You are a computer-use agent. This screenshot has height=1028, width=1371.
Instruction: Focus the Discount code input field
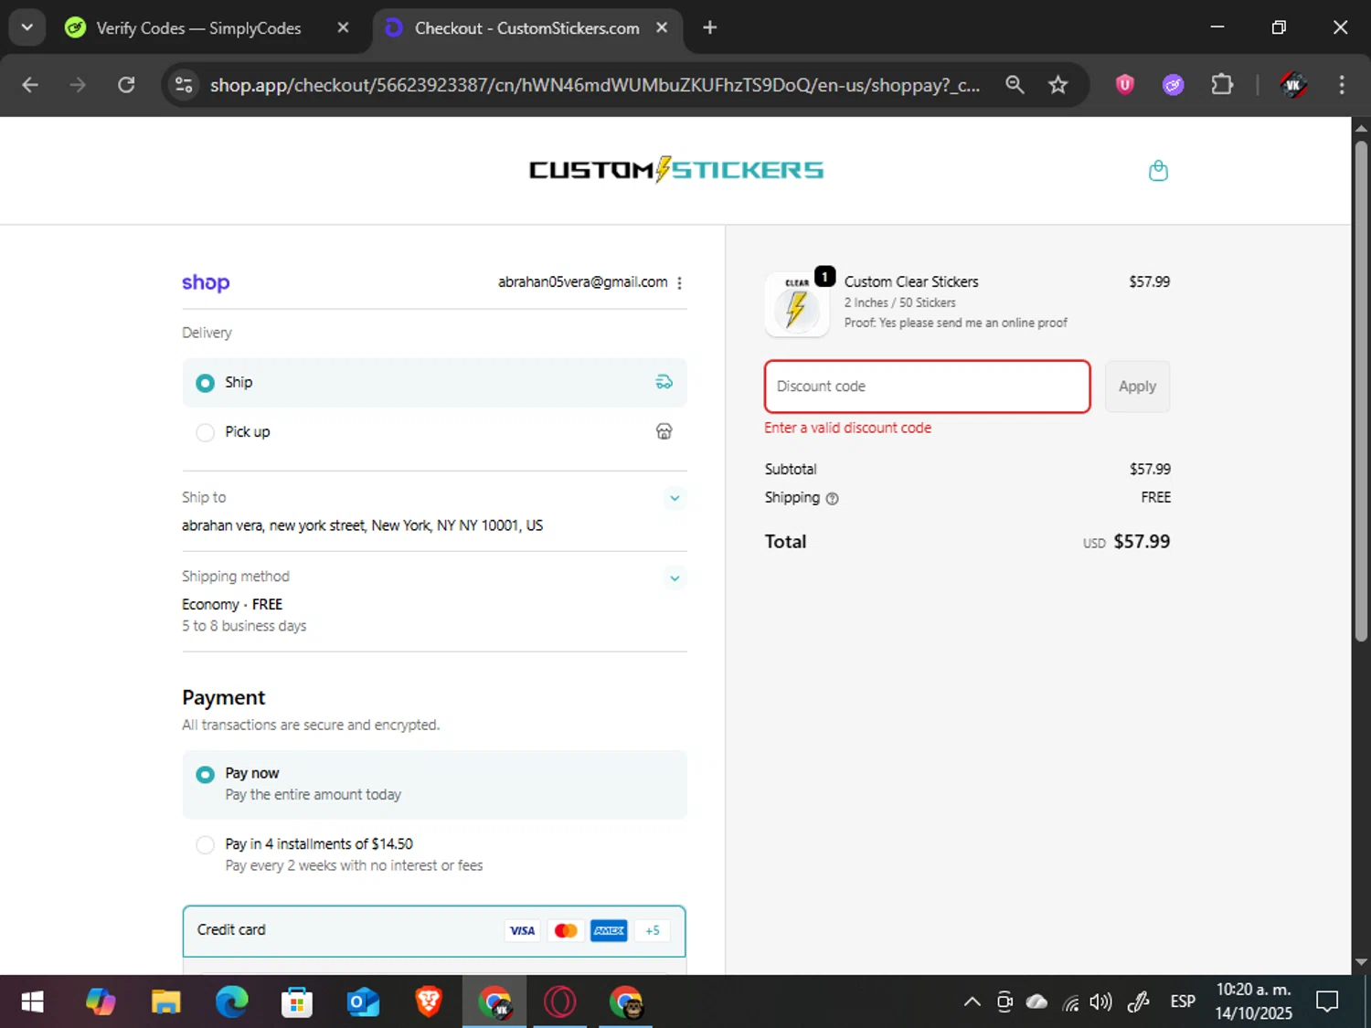click(x=927, y=387)
